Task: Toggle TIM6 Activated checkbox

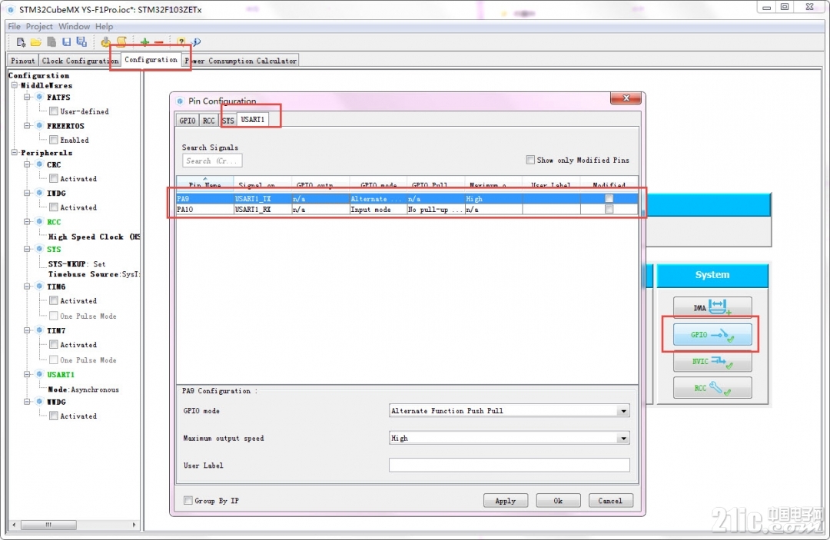Action: [x=54, y=300]
